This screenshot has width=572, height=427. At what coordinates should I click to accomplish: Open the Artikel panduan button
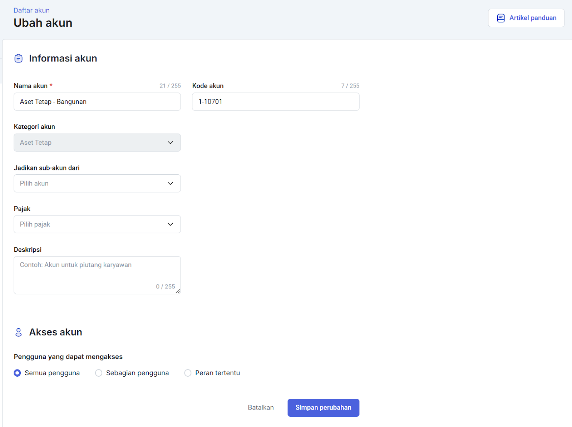point(526,18)
